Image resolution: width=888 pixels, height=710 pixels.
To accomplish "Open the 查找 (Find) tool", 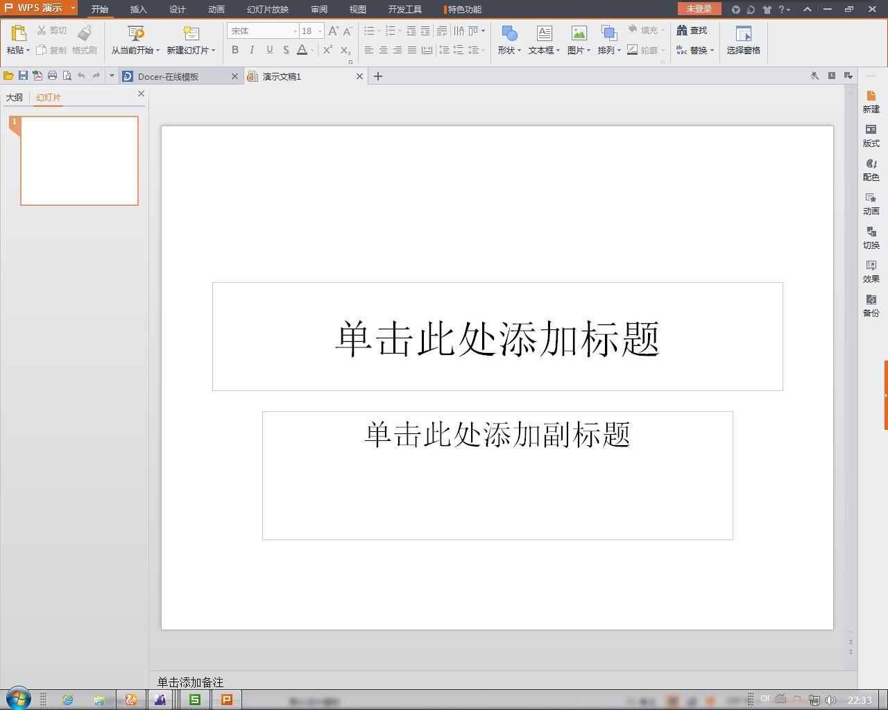I will point(694,31).
